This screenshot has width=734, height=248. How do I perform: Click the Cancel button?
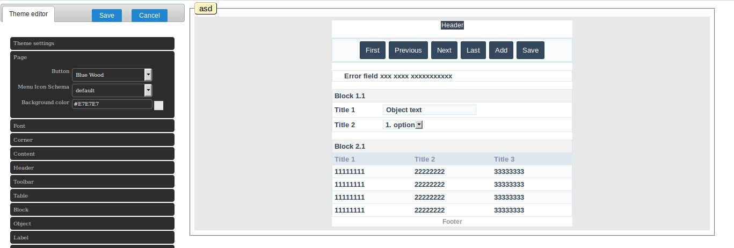pos(149,16)
